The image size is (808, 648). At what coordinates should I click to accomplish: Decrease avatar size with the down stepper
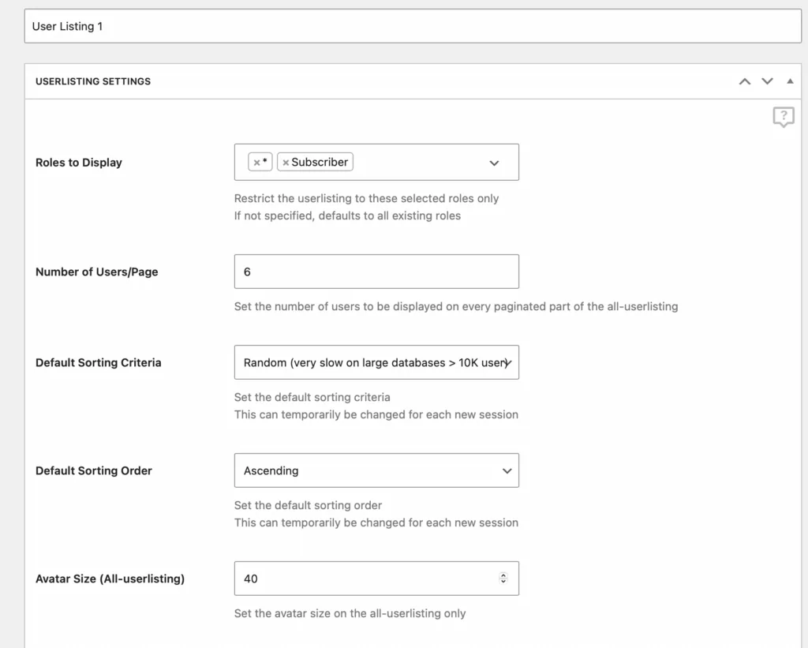[503, 582]
